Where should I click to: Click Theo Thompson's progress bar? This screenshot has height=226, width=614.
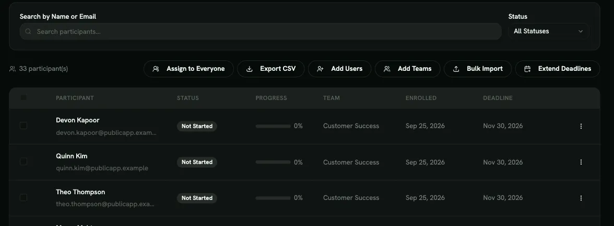[273, 198]
